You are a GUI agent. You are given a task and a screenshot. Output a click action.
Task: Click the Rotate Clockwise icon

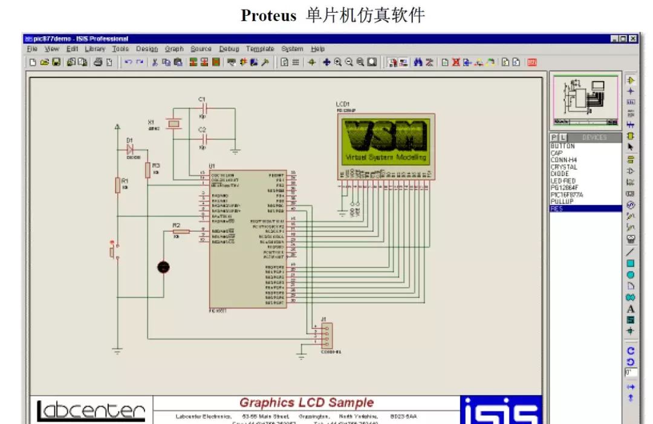631,351
